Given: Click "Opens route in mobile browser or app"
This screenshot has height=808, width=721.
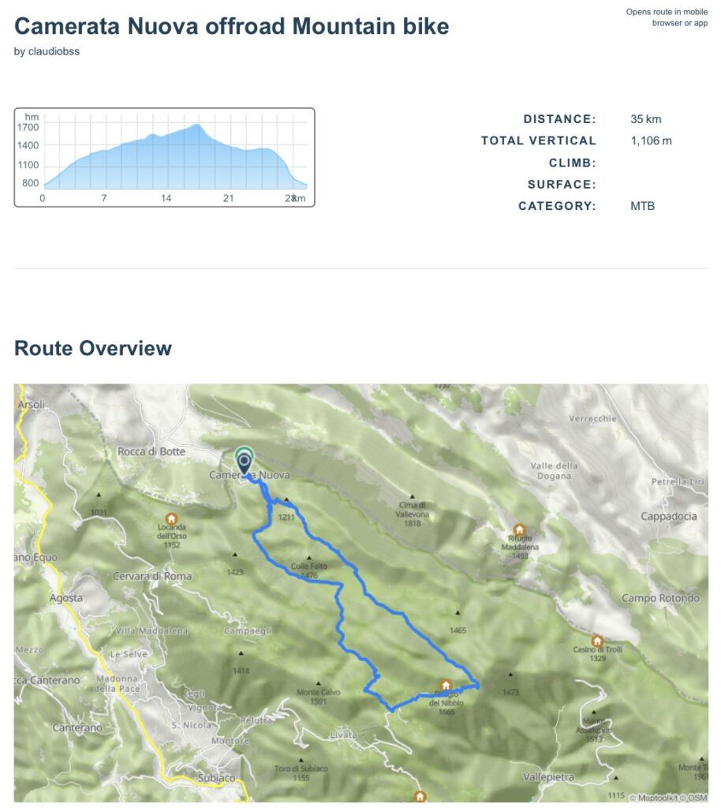Looking at the screenshot, I should [667, 17].
